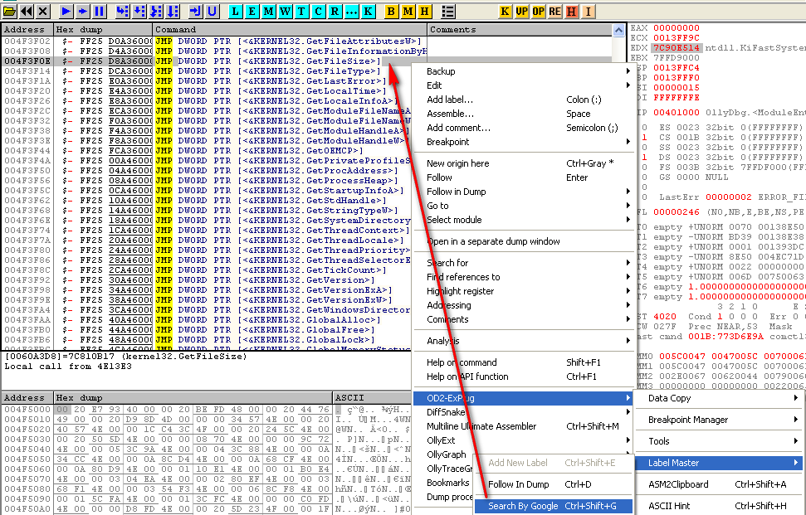Viewport: 806px width, 515px height.
Task: Click the I plugin toolbar button
Action: [x=588, y=11]
